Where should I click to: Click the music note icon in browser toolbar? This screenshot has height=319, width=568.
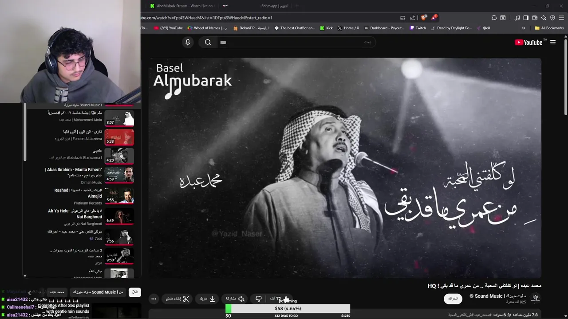[517, 18]
